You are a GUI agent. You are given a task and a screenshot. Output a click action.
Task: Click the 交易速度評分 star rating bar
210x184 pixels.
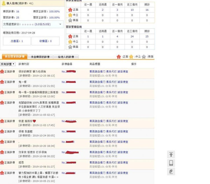pyautogui.click(x=28, y=25)
